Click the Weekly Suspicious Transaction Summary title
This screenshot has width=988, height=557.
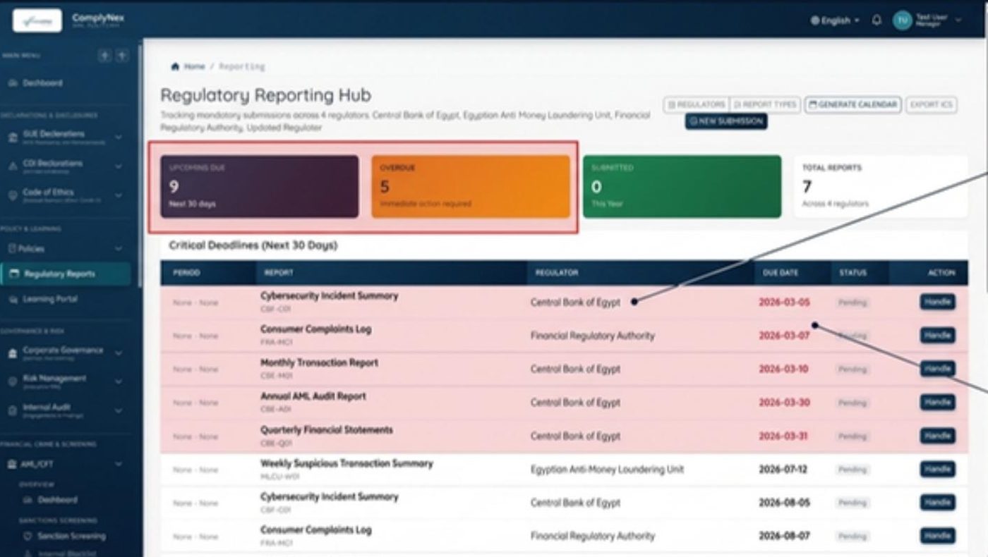(347, 463)
